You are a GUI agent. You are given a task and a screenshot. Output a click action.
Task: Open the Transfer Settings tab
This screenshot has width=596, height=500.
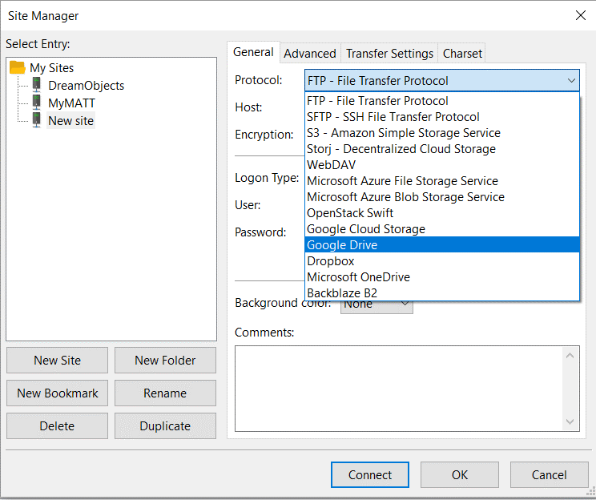(389, 54)
